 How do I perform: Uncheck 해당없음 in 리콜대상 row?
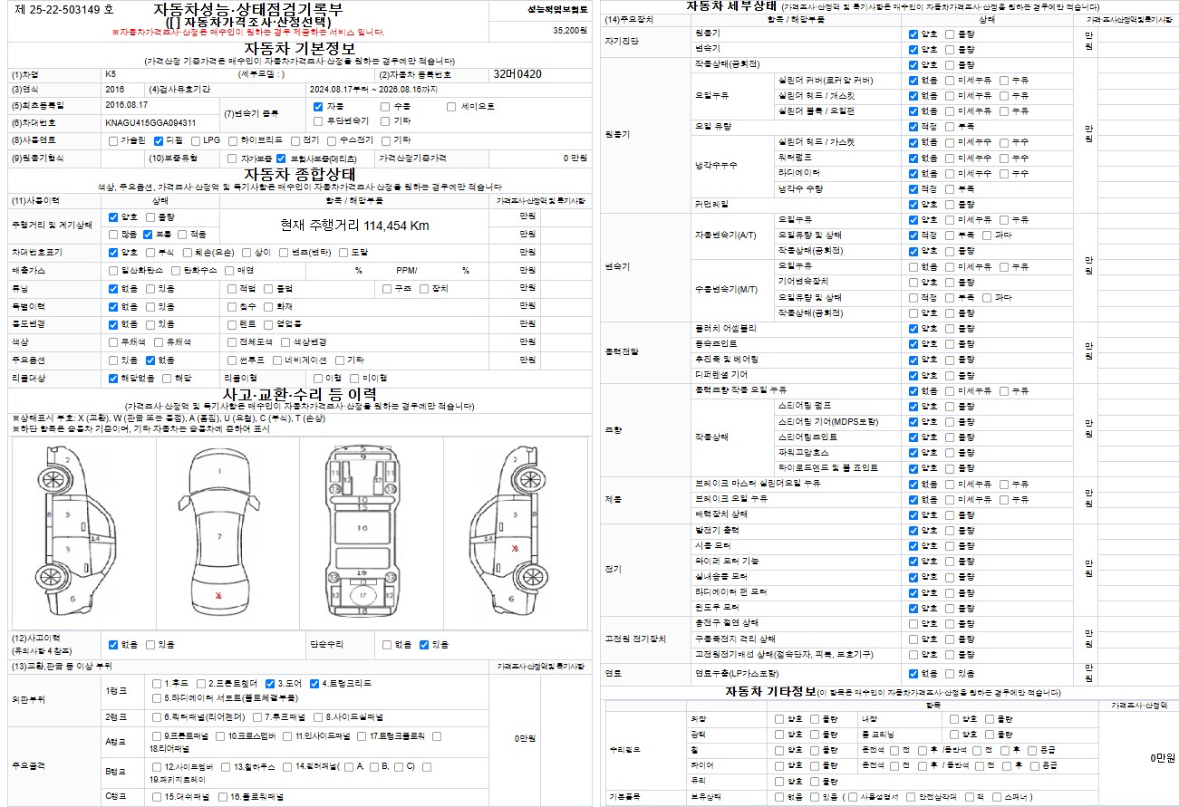point(113,379)
